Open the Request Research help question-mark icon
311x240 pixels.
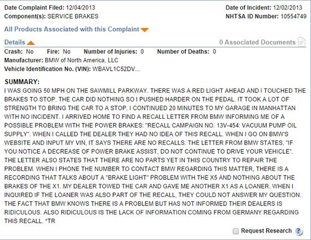(x=299, y=231)
